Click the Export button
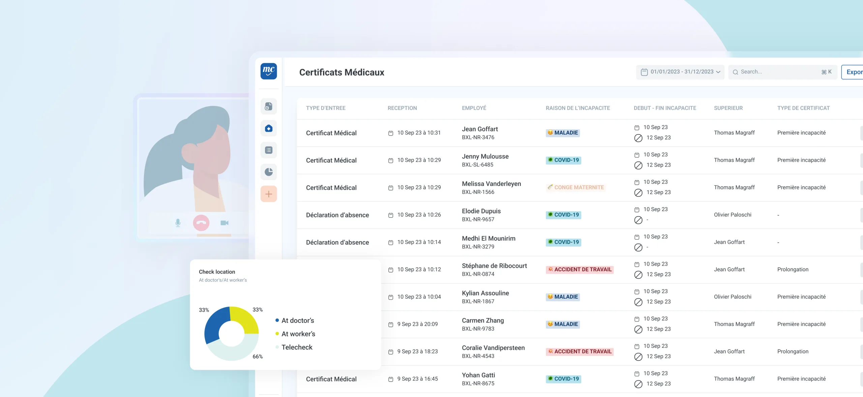The width and height of the screenshot is (863, 397). [x=853, y=72]
